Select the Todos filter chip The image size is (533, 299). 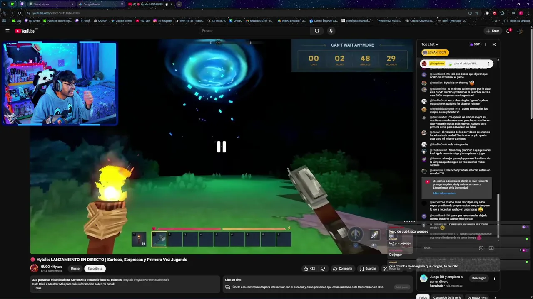pos(423,297)
